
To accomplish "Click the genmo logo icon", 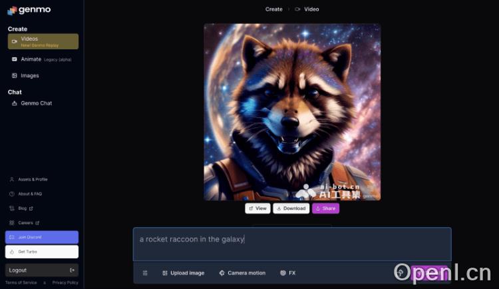I will tap(12, 11).
